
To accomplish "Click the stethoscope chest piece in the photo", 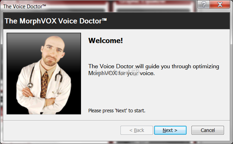I will [x=30, y=85].
